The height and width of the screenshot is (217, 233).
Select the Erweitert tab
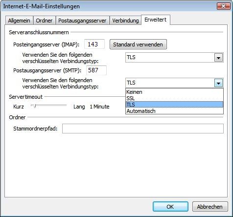click(156, 20)
